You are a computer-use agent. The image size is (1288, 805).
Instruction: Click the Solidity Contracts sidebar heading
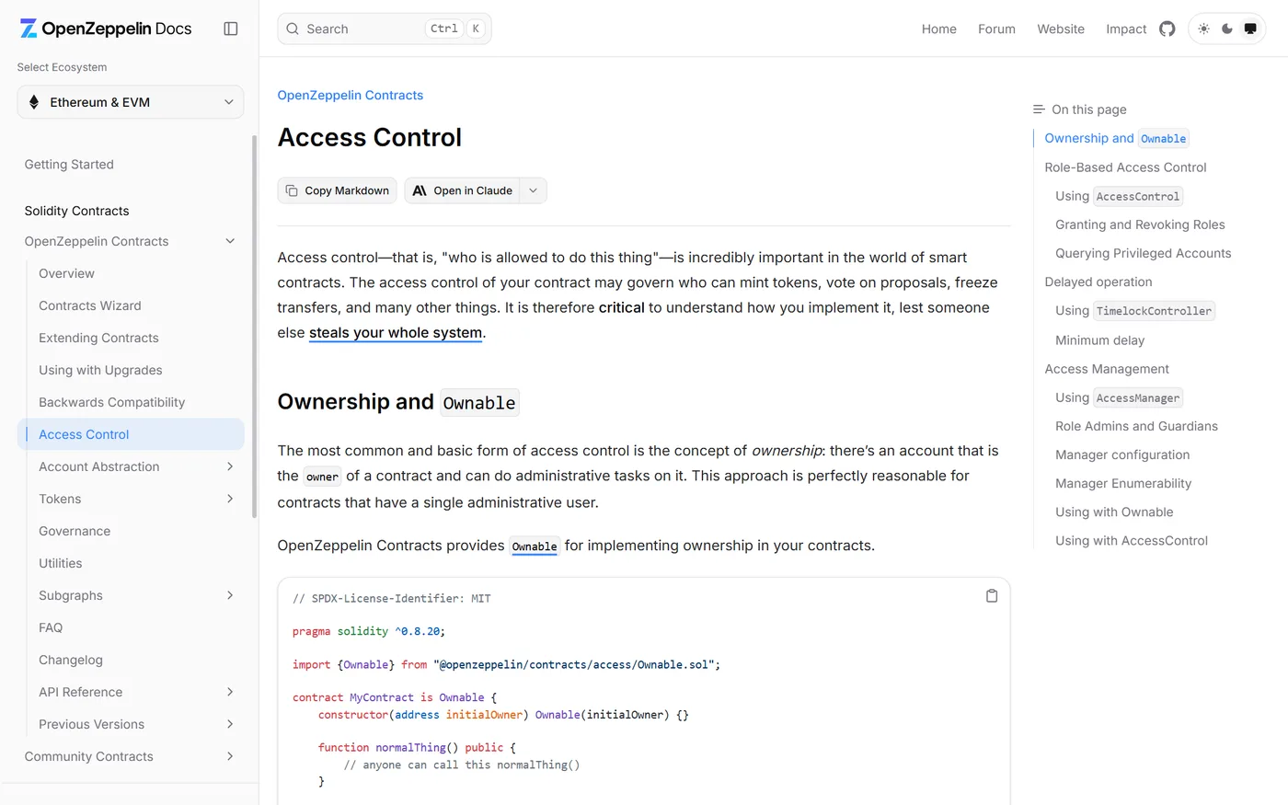76,211
